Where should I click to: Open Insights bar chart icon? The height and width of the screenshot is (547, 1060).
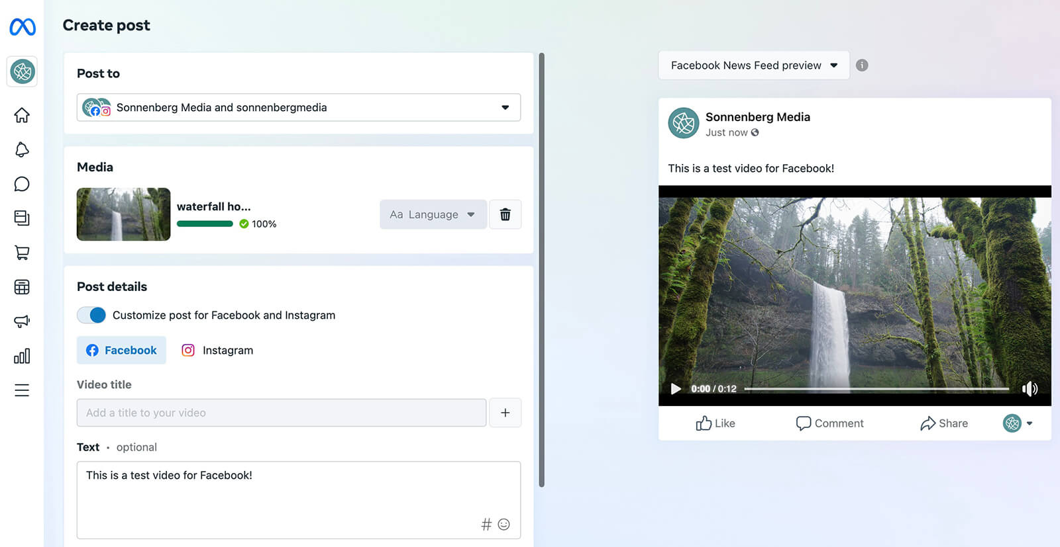[x=22, y=356]
